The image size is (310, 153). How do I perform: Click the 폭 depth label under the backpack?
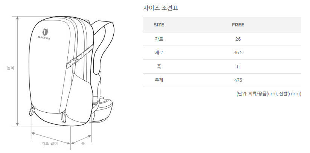(x=83, y=144)
